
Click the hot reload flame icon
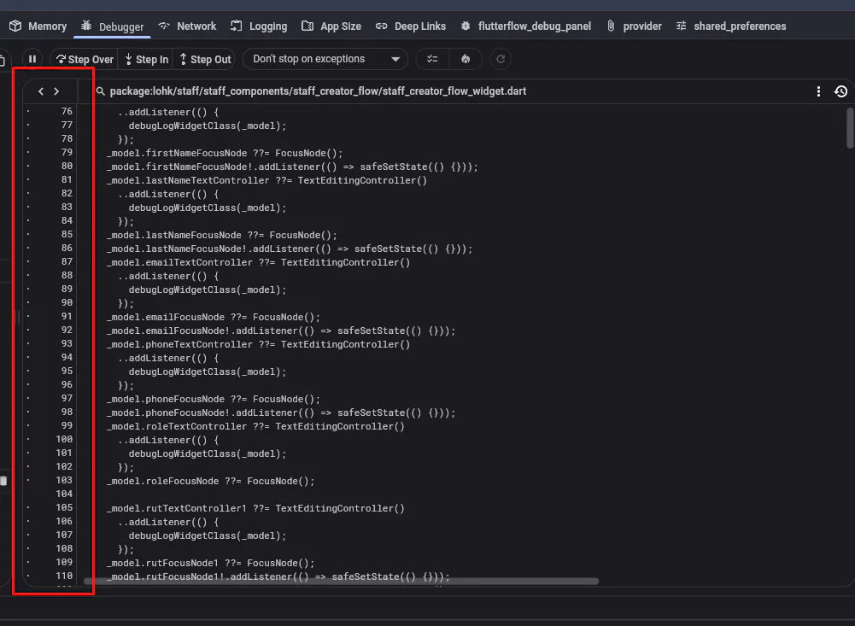(x=466, y=59)
